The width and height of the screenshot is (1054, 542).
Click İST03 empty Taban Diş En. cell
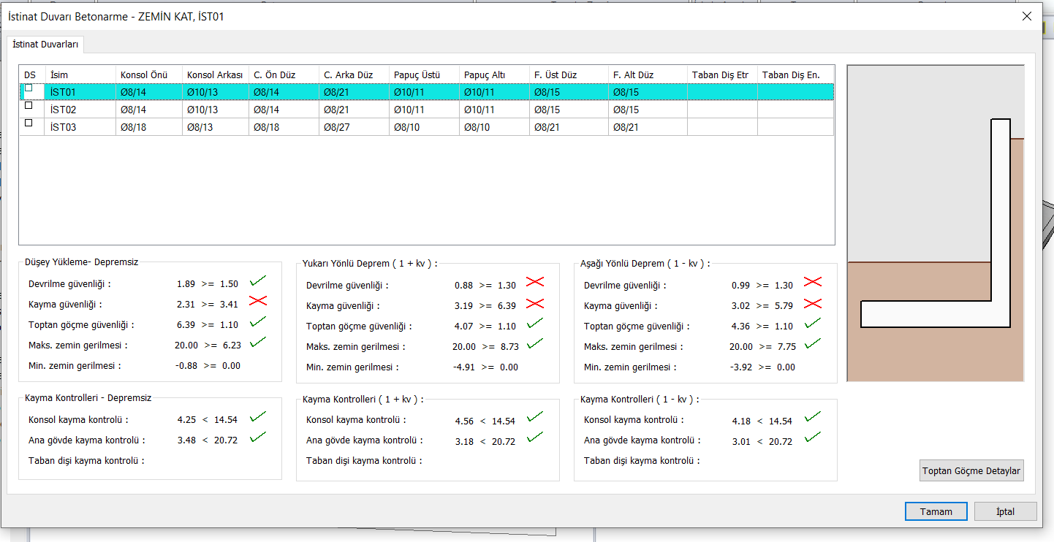pos(795,127)
